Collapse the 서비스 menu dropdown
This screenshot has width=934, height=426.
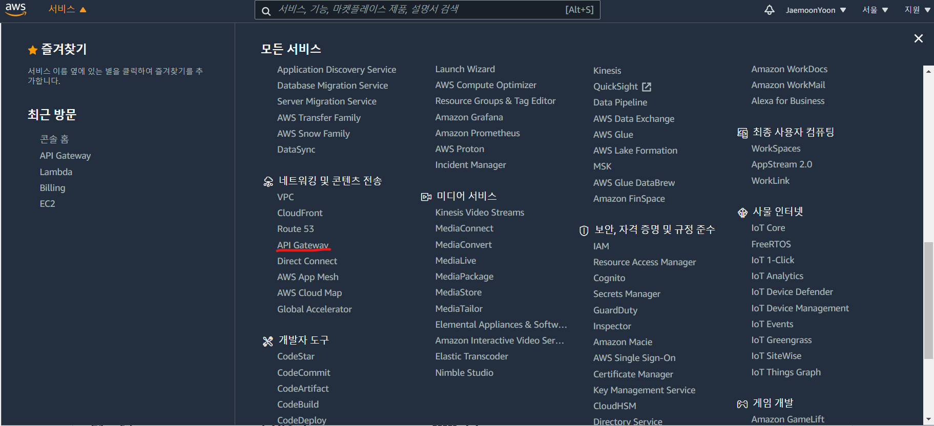[67, 9]
